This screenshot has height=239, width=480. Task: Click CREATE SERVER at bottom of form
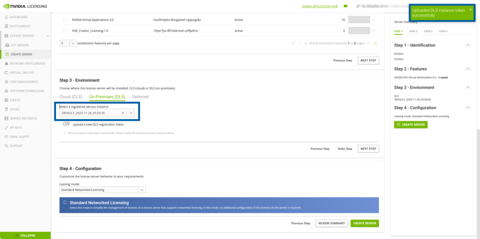(365, 223)
